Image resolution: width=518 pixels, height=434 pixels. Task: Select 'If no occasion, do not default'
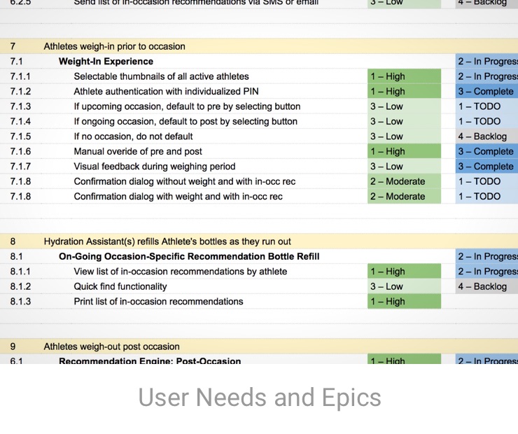133,136
